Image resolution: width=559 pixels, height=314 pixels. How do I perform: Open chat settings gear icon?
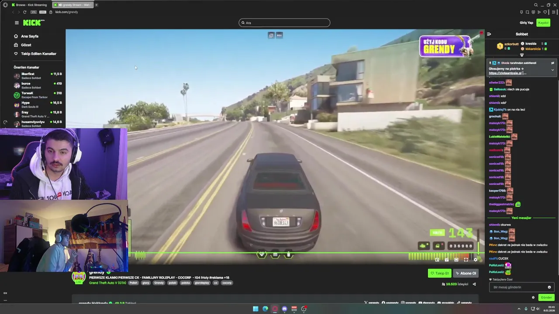[533, 297]
